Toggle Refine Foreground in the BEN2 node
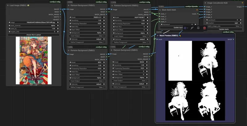247x126 pixels. pyautogui.click(x=147, y=87)
